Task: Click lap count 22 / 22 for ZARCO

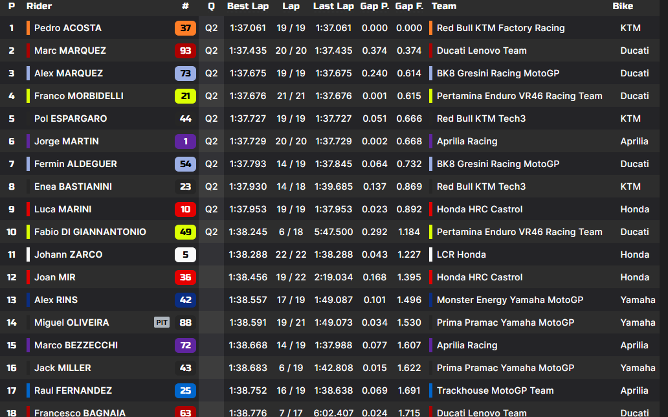Action: [291, 254]
